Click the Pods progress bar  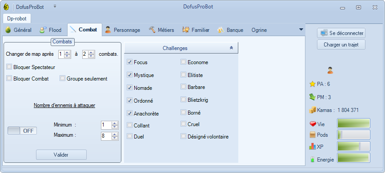353,135
